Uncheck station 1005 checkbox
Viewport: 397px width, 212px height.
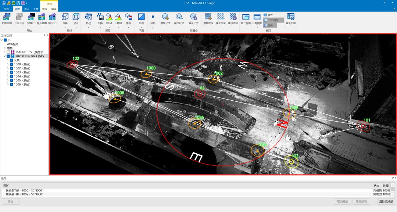tap(11, 80)
